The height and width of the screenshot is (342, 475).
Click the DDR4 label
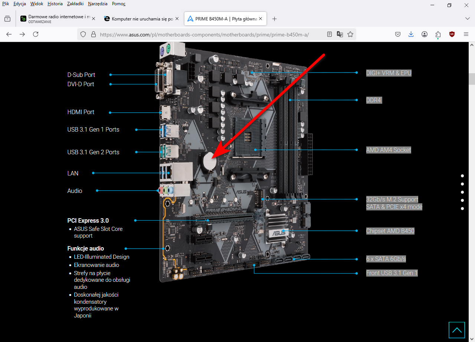pyautogui.click(x=374, y=100)
